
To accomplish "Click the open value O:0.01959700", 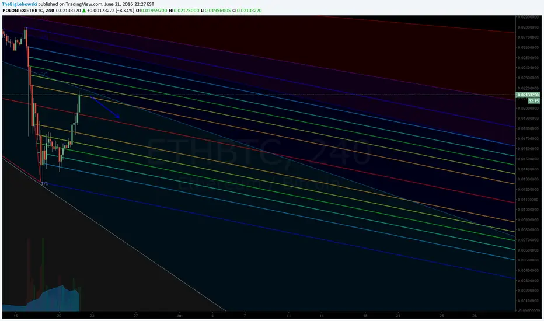I will pos(151,11).
